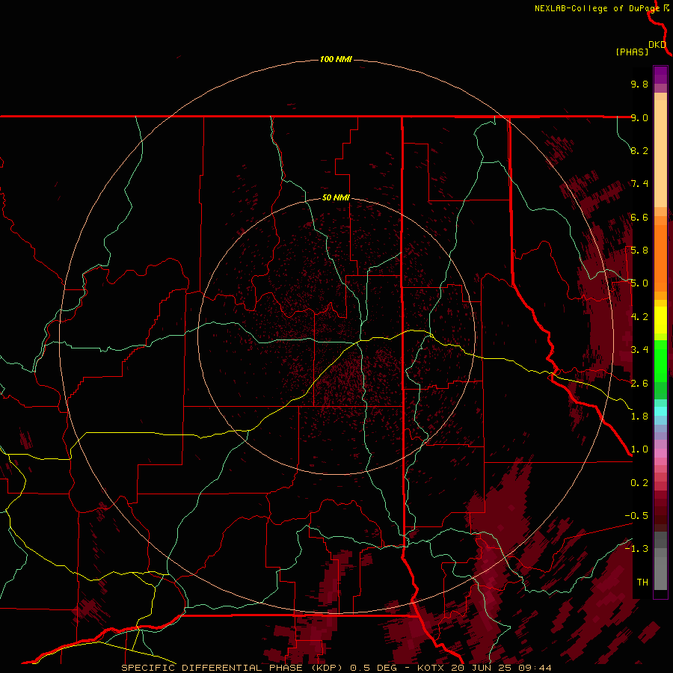Click the 9.0 value on color scale
The width and height of the screenshot is (673, 673).
point(639,117)
